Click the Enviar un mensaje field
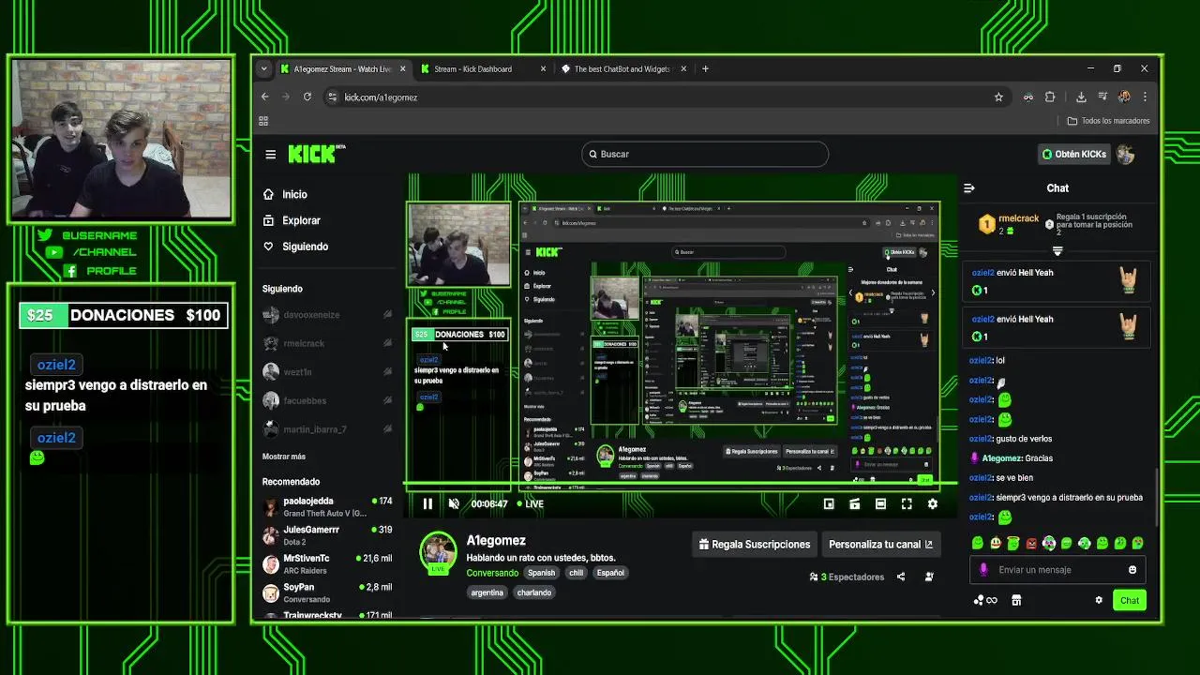 click(x=1057, y=570)
